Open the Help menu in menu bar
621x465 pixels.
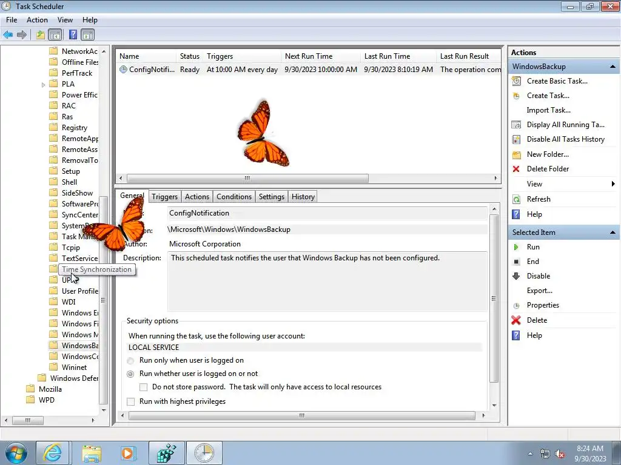pos(90,20)
